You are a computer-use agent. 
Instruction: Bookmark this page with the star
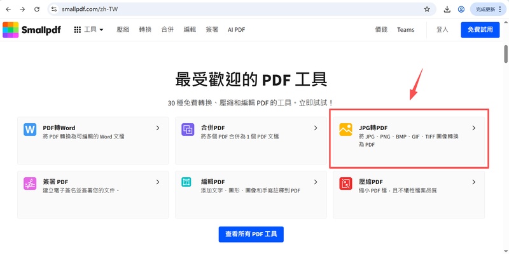click(427, 10)
